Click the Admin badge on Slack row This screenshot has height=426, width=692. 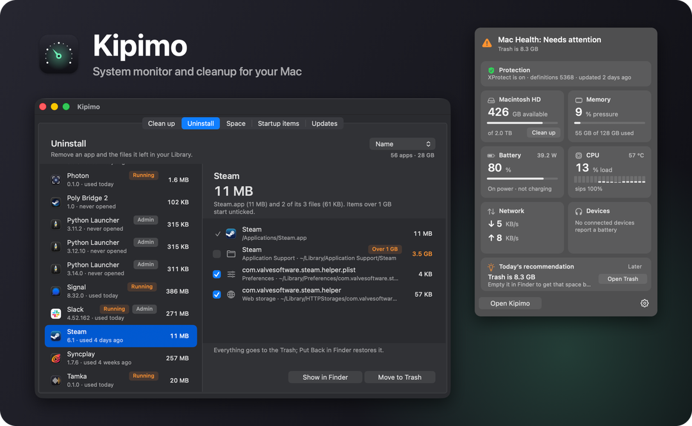click(144, 309)
